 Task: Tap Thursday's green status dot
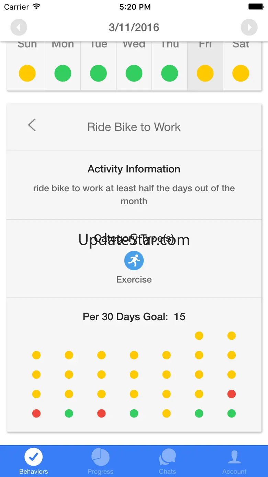169,73
